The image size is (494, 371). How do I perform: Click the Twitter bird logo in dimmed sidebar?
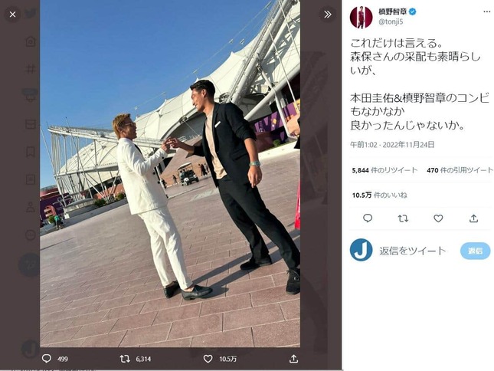30,13
